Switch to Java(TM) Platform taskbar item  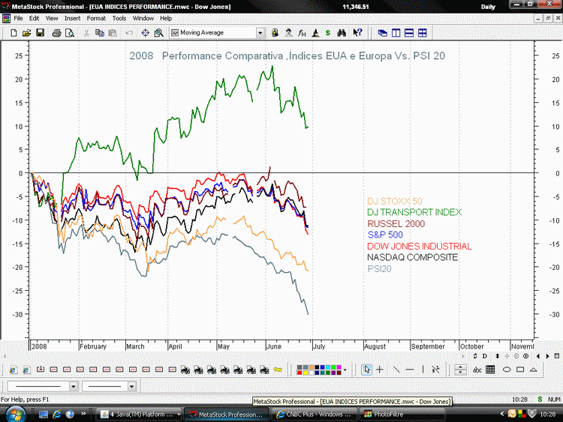click(x=140, y=415)
